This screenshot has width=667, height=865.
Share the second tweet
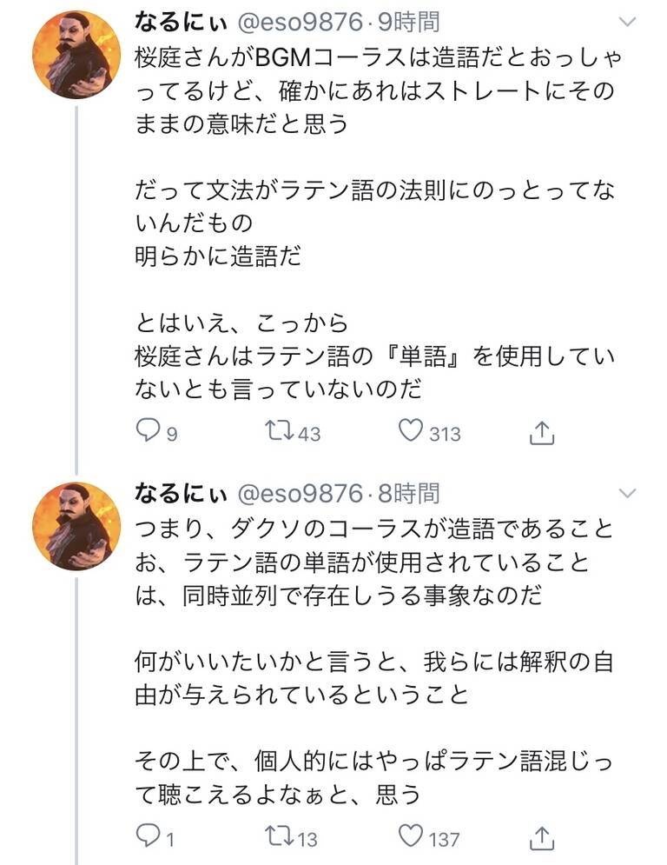coord(540,838)
